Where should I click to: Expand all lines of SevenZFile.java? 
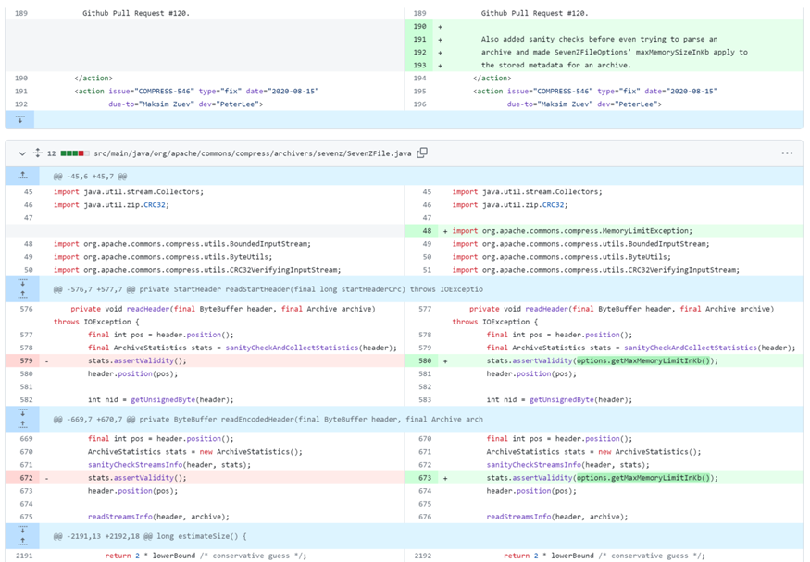38,153
